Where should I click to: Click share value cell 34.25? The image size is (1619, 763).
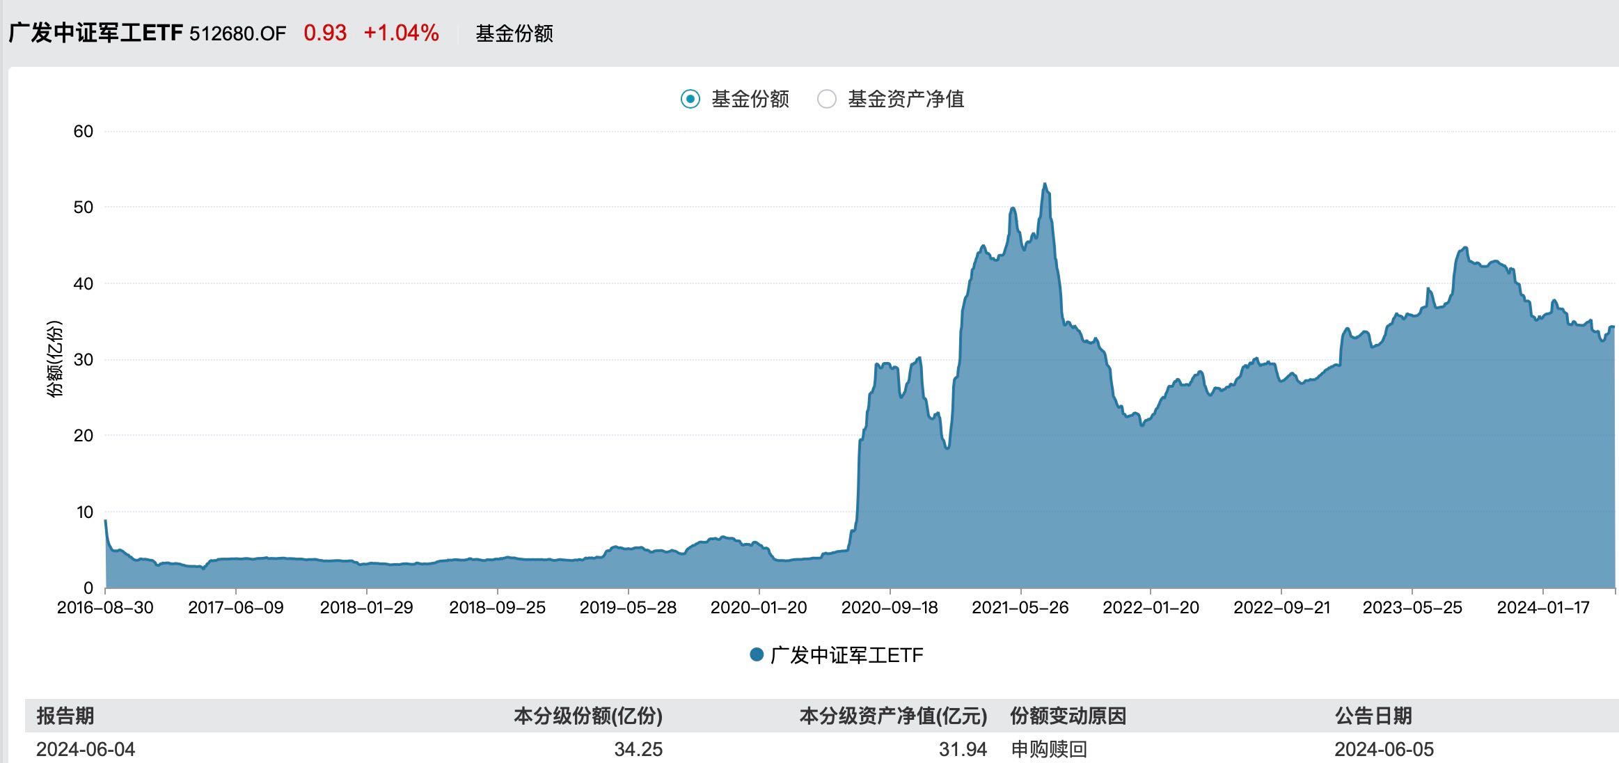(638, 749)
